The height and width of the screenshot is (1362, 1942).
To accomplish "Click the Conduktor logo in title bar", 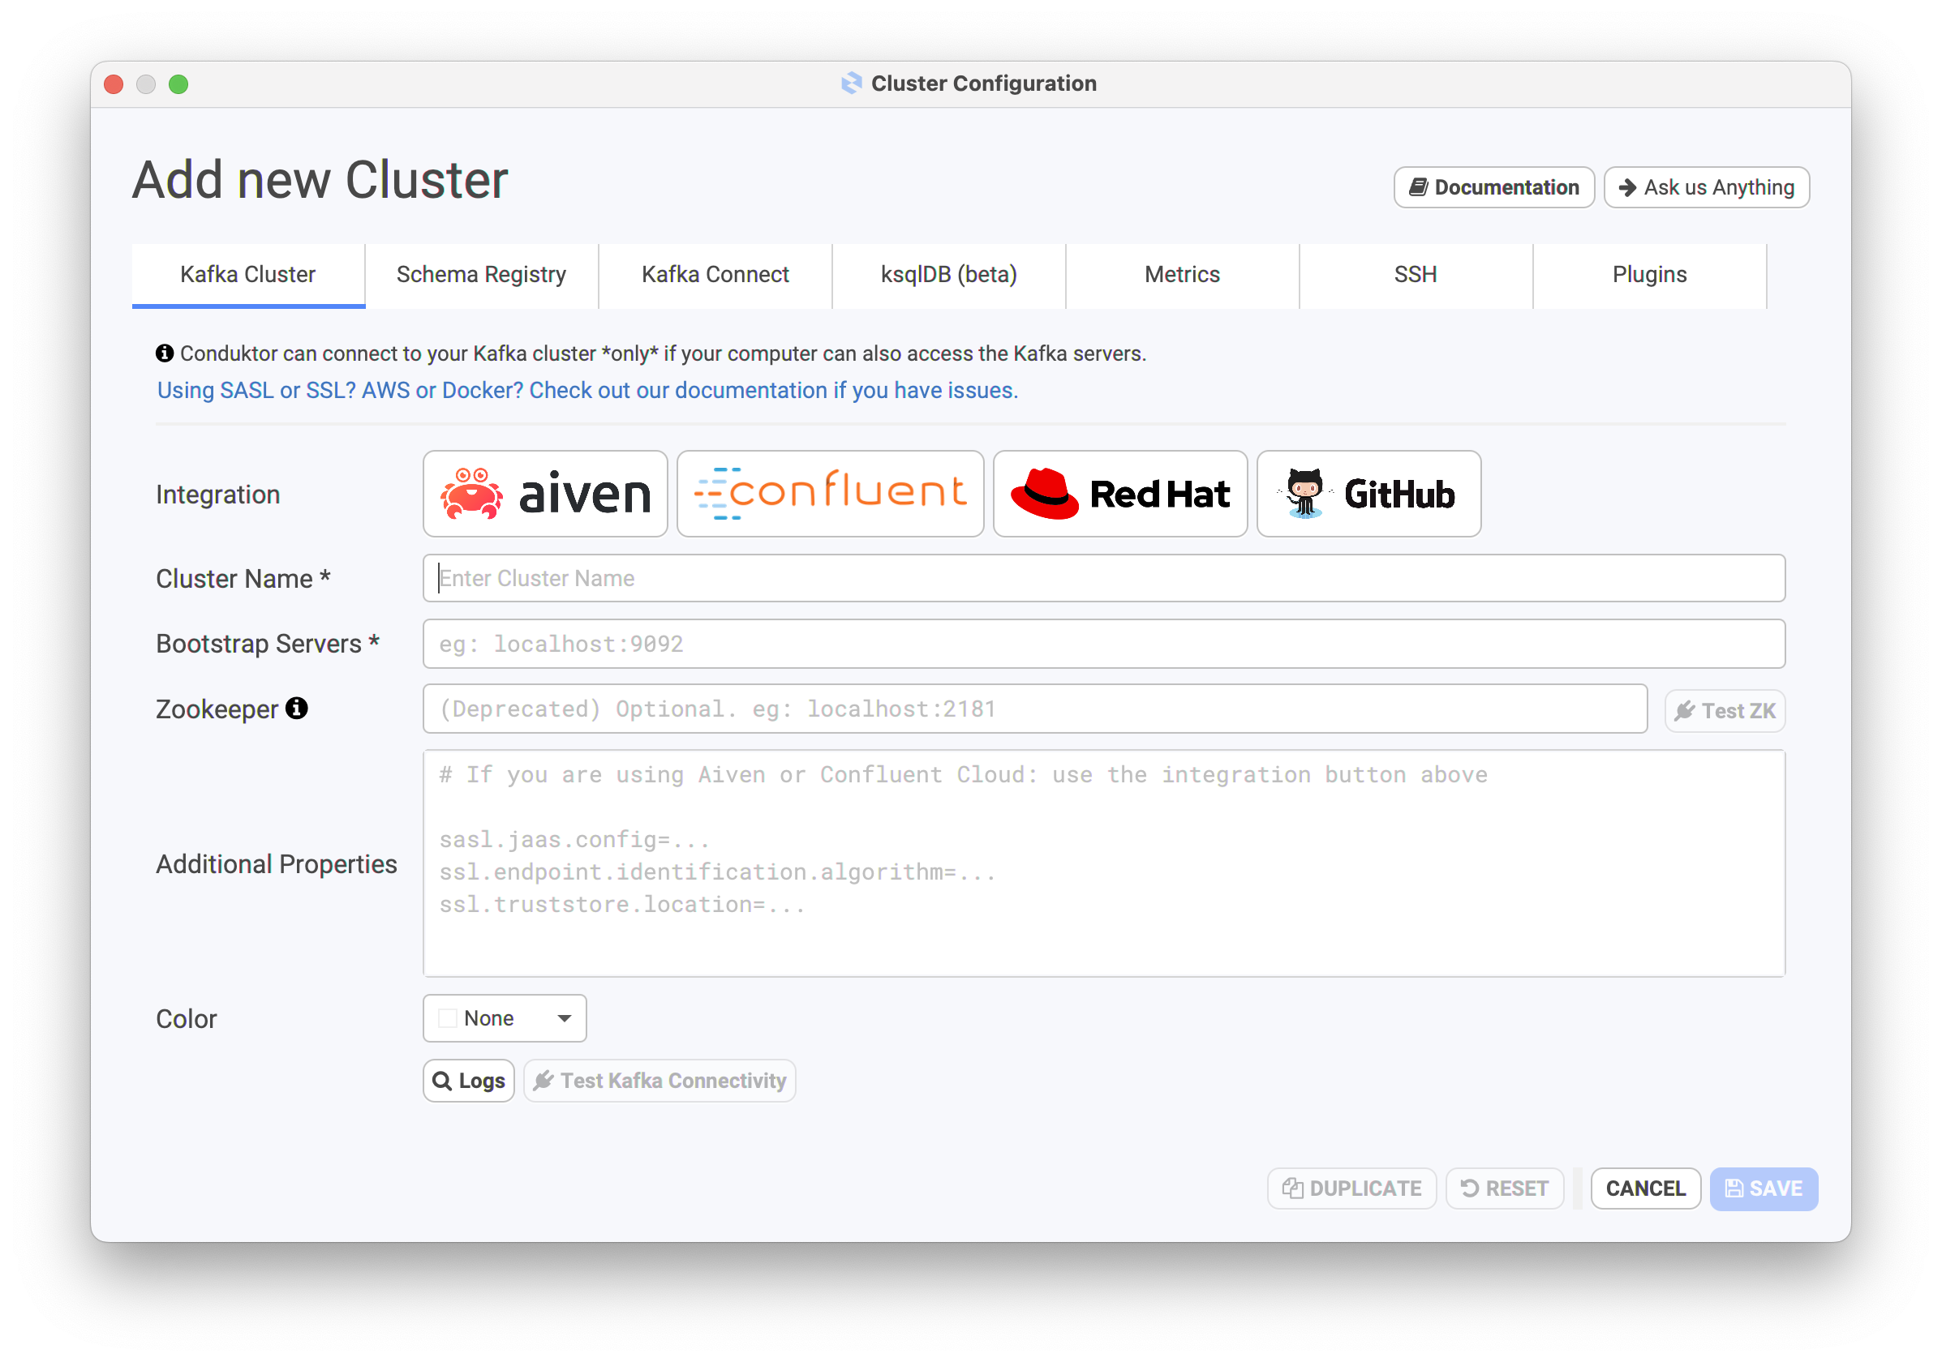I will point(852,83).
